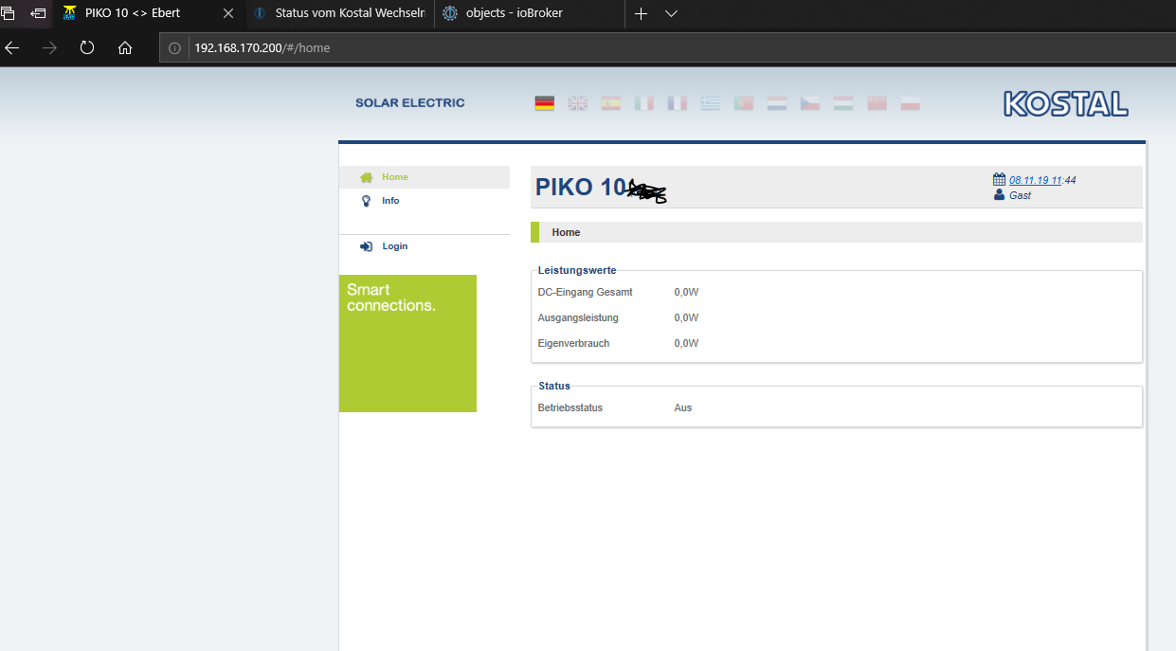Click the PIKO 10 device title
This screenshot has width=1176, height=651.
(581, 187)
